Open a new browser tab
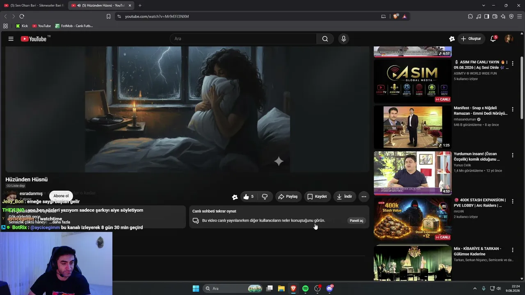 tap(140, 5)
